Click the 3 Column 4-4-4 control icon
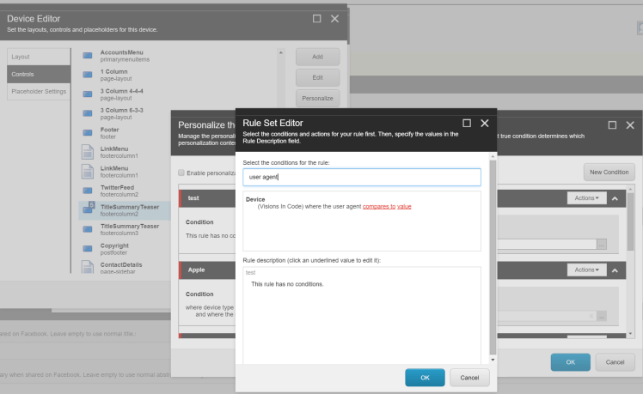This screenshot has height=394, width=643. click(x=88, y=94)
